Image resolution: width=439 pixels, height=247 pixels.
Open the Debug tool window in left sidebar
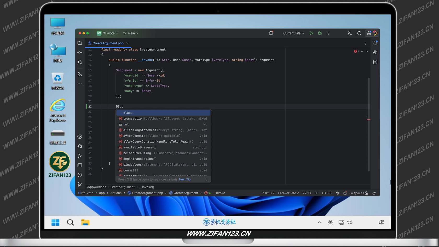[80, 146]
